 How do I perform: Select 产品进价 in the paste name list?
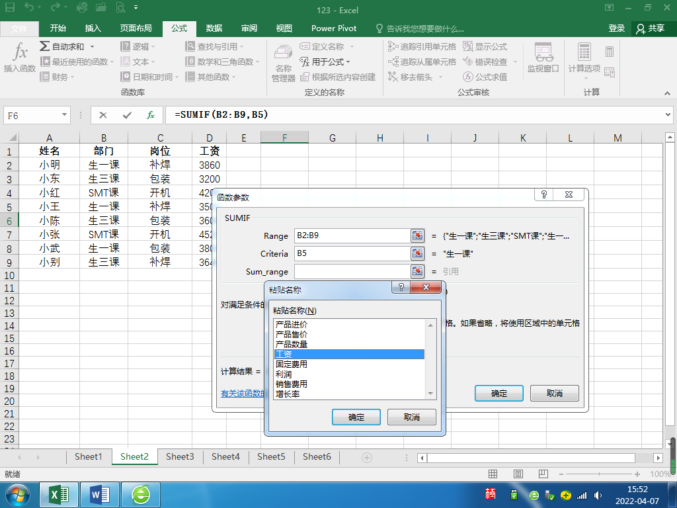349,324
